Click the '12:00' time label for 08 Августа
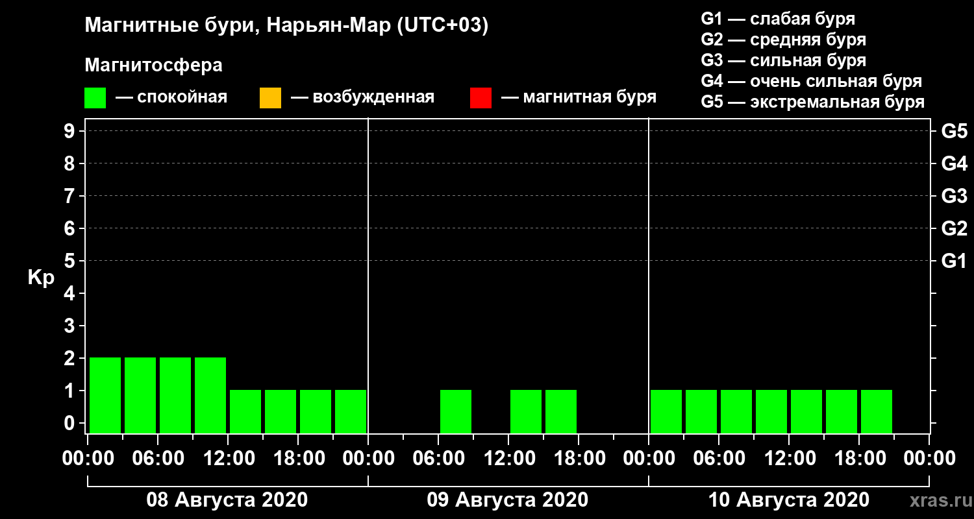Viewport: 974px width, 519px height. click(228, 458)
